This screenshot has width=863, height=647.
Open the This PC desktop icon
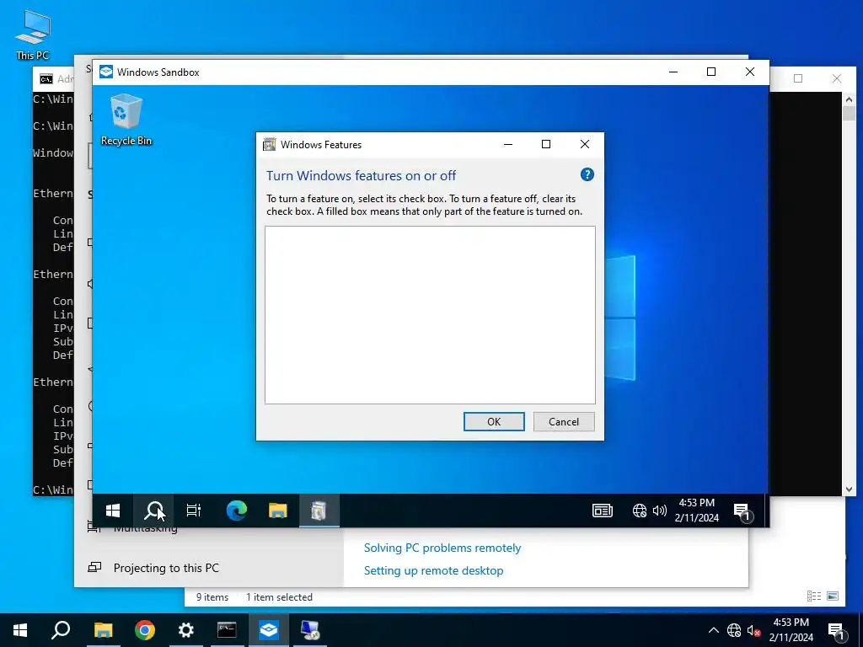tap(33, 34)
